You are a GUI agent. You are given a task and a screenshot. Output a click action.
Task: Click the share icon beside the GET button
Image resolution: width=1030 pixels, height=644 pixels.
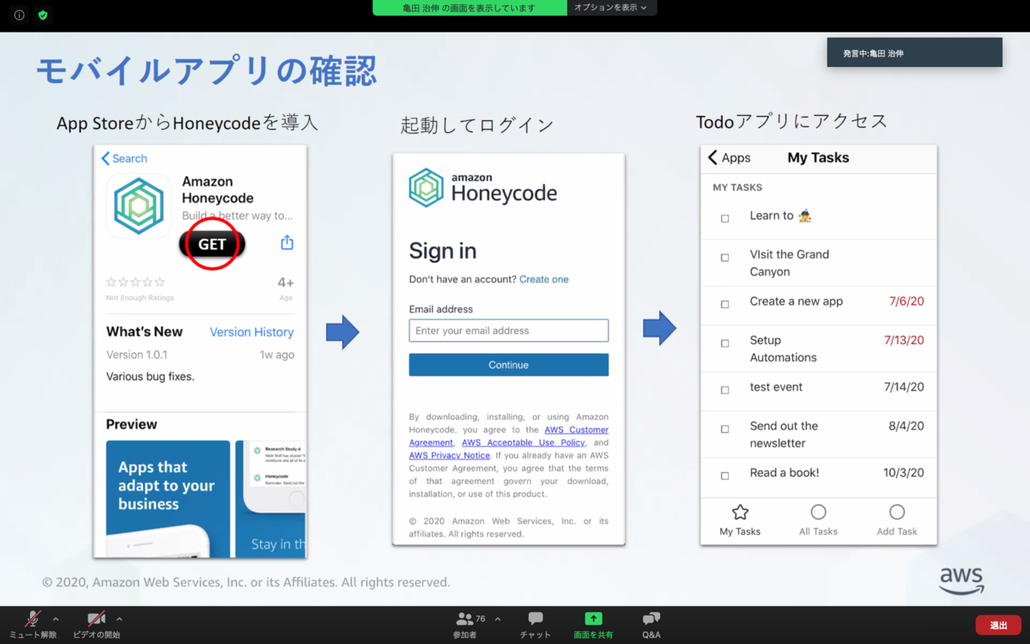pos(286,244)
